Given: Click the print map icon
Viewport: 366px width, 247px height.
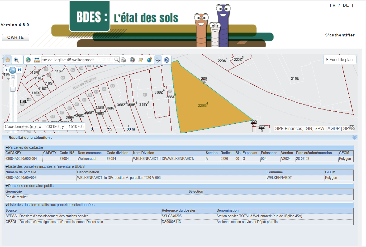Looking at the screenshot, I should (x=123, y=60).
